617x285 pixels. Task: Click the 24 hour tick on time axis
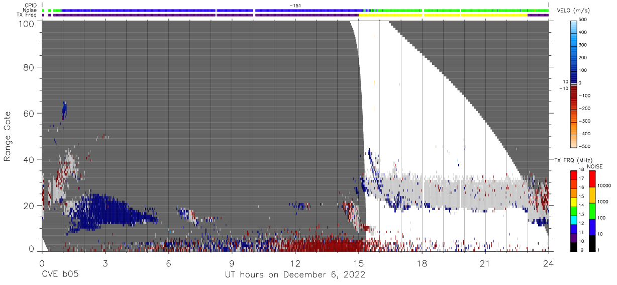tap(549, 262)
